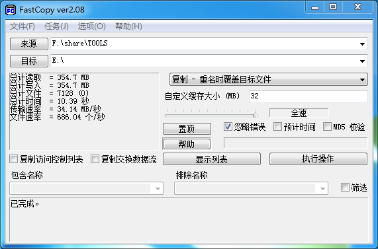Click the 显示列表 button
Viewport: 378px width, 249px height.
tap(212, 159)
